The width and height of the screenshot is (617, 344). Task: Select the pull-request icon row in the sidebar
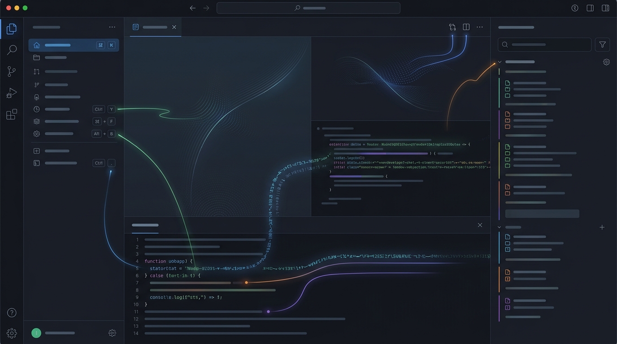74,72
